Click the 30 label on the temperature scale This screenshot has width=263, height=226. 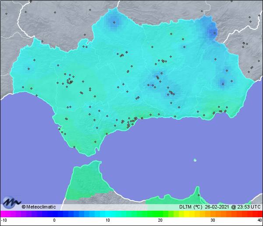pos(213,220)
